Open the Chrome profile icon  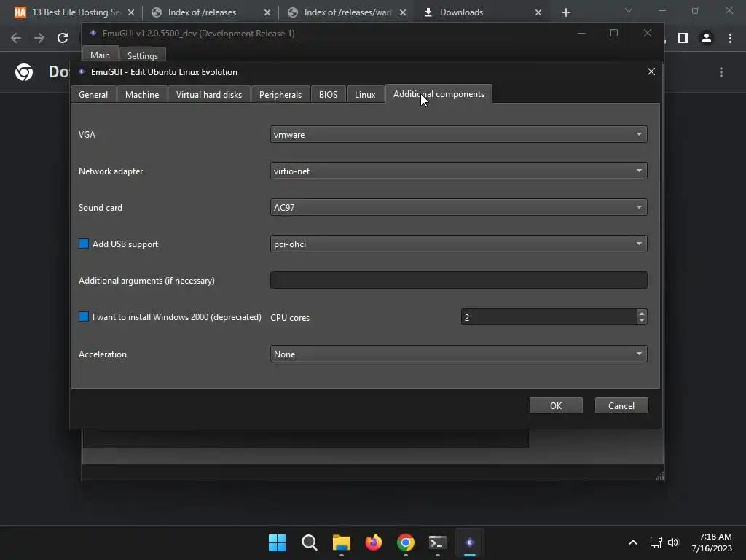pyautogui.click(x=707, y=38)
